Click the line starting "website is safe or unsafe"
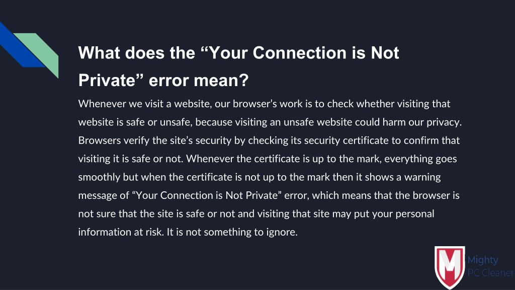This screenshot has height=290, width=515. coord(270,122)
